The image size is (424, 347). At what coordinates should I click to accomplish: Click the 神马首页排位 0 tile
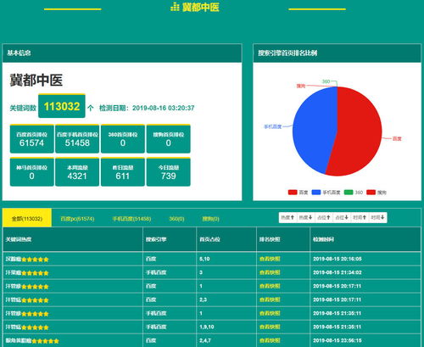pos(32,172)
